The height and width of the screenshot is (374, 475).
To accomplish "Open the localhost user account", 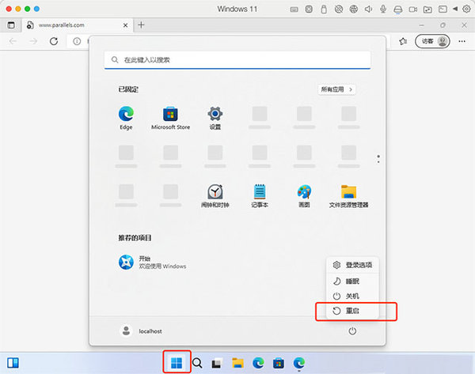I will click(141, 331).
